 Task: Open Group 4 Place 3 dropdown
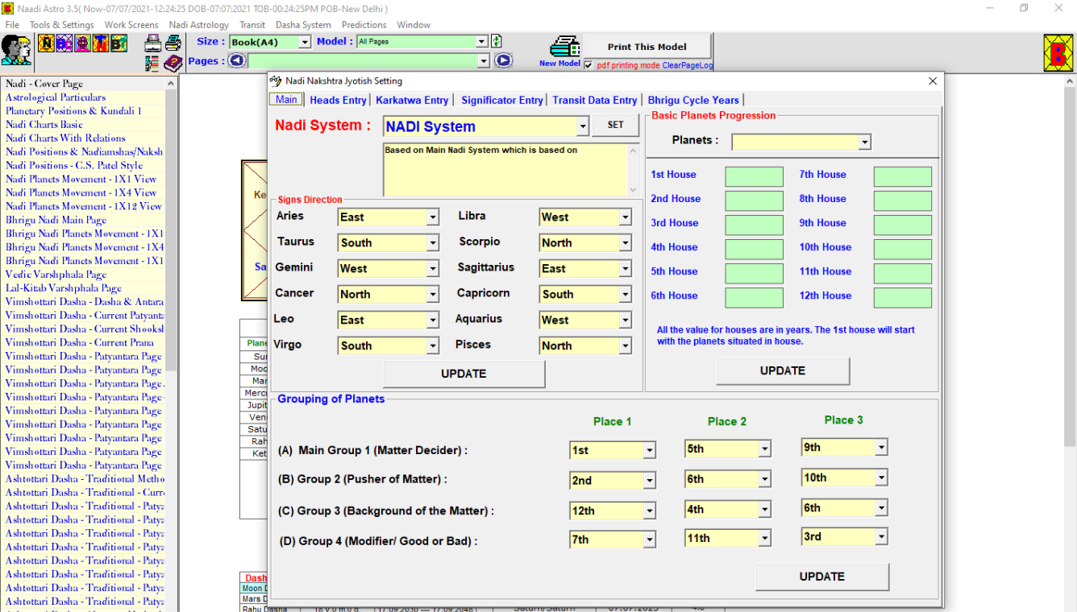[881, 537]
